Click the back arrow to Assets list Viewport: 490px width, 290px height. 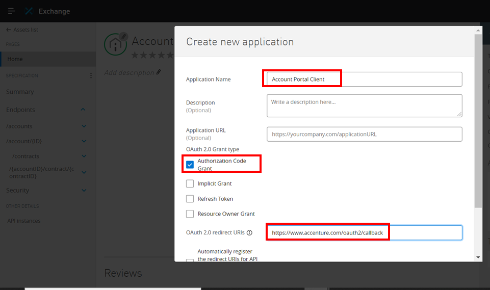8,30
